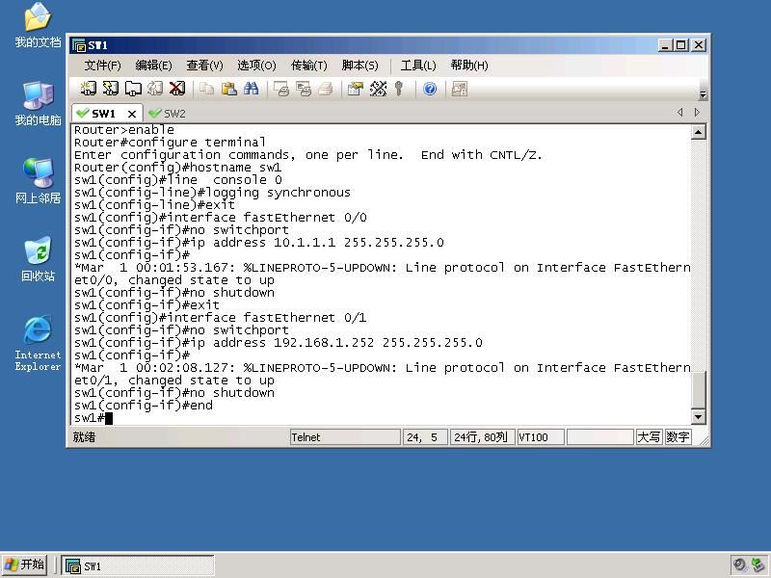Open the 工具(L) menu
The image size is (771, 578).
[418, 66]
